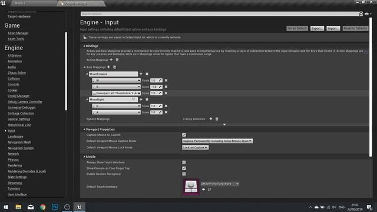Add a new Action Mapping

pyautogui.click(x=111, y=60)
